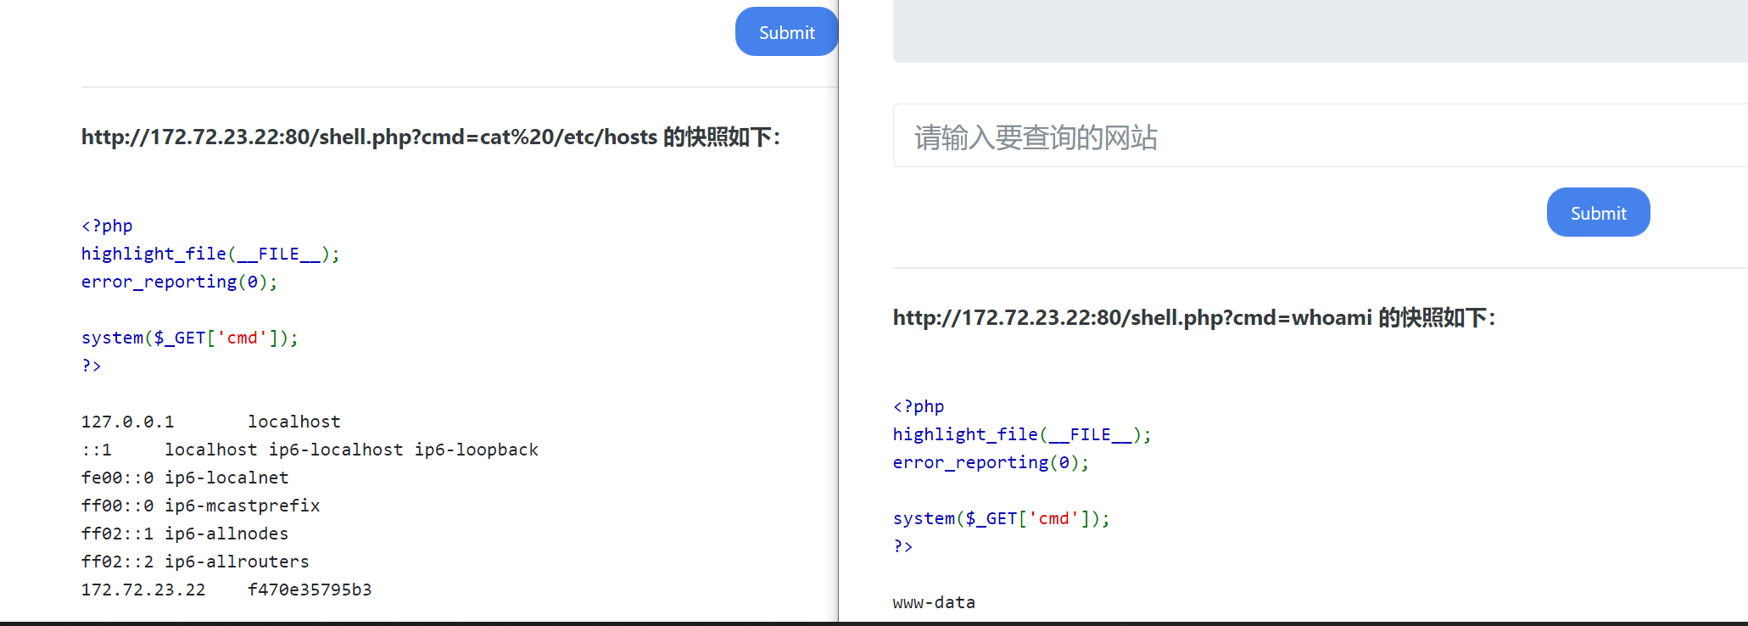The height and width of the screenshot is (626, 1748).
Task: Click the '?>' closing tag in left window
Action: (x=92, y=366)
